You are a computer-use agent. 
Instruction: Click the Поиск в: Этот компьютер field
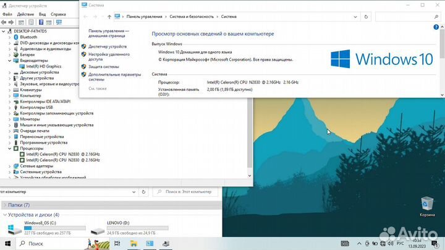coord(185,192)
